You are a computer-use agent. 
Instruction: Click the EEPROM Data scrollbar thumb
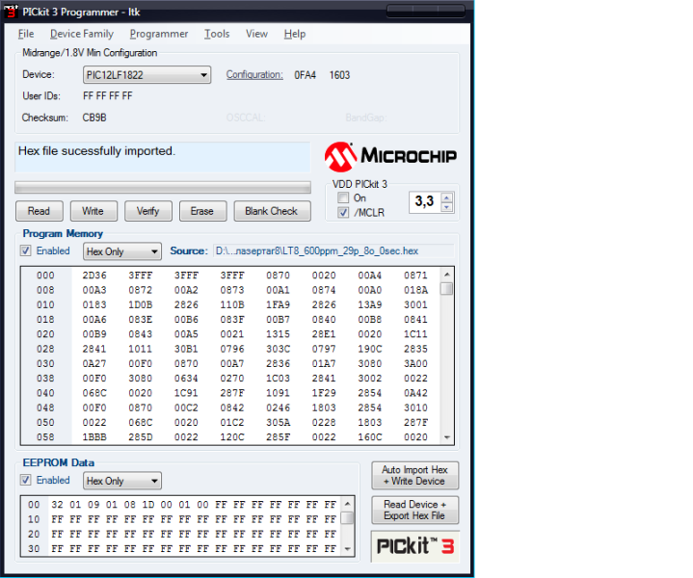coord(348,517)
